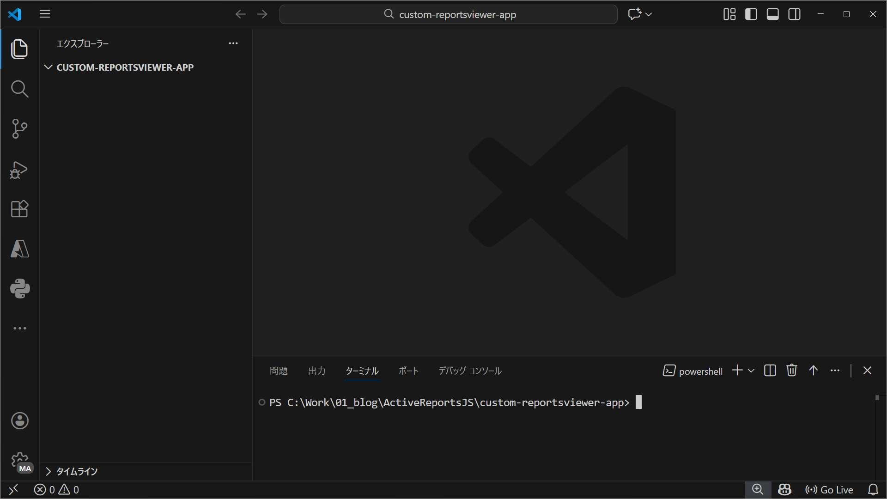Open the Source Control view

19,129
